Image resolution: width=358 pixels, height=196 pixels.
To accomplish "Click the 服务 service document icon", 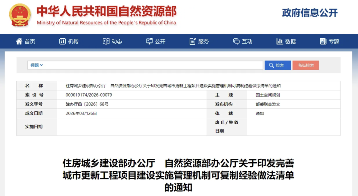I will pyautogui.click(x=193, y=41).
